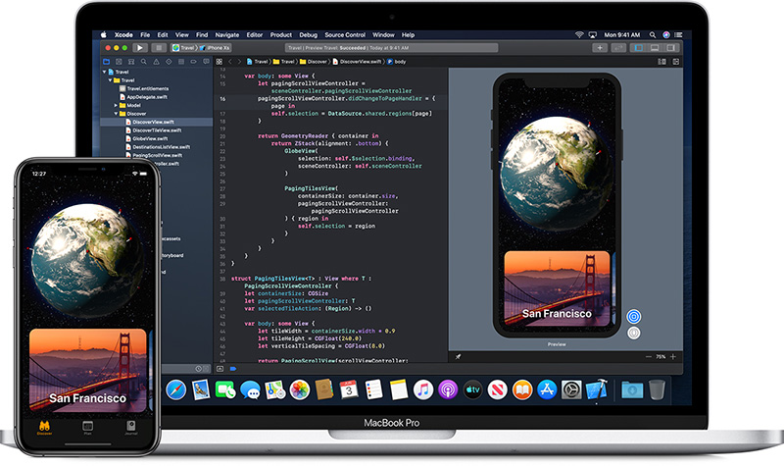Launch Xcode from the Dock
784x466 pixels.
597,389
